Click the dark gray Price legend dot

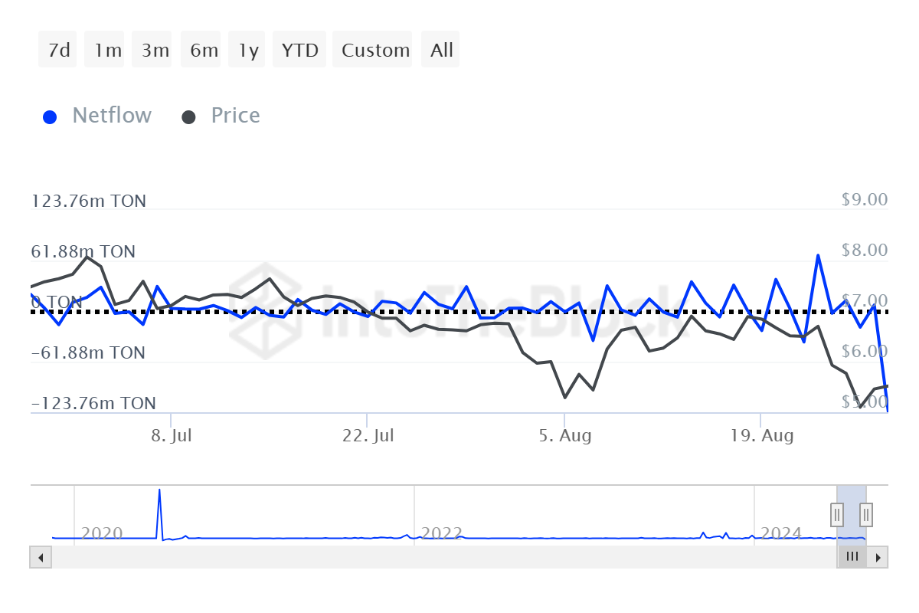click(x=188, y=117)
